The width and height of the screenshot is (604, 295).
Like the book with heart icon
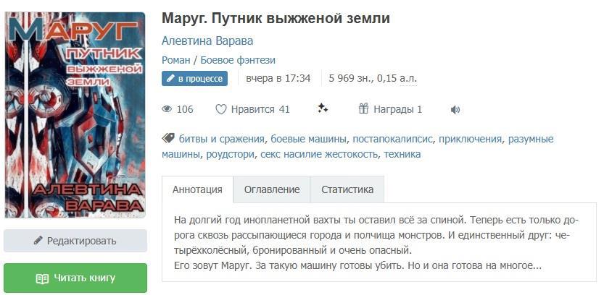click(221, 109)
